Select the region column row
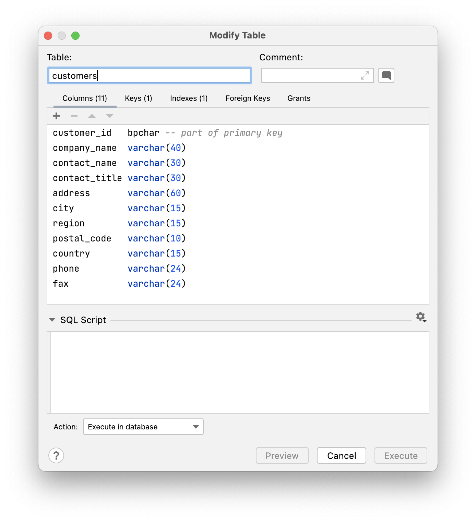 click(x=238, y=223)
